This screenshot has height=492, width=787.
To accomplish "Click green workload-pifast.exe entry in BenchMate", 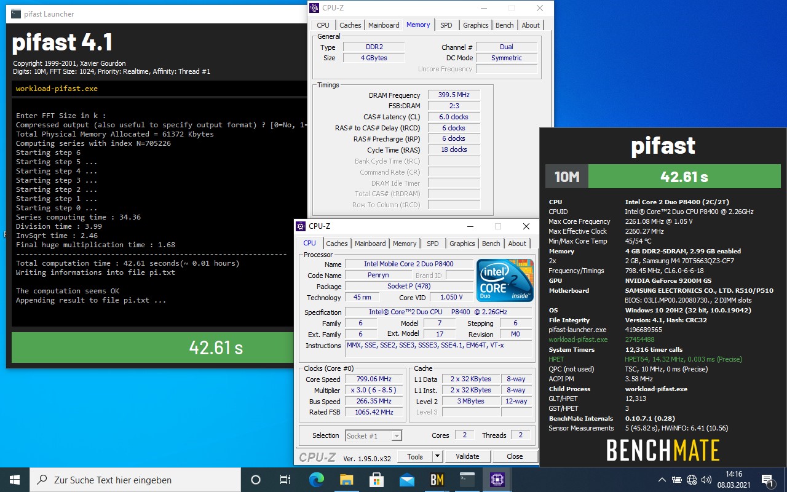I will (x=578, y=339).
